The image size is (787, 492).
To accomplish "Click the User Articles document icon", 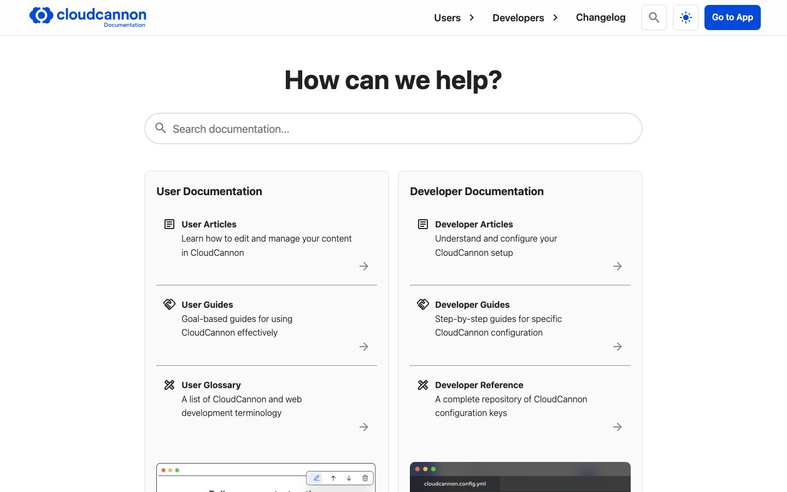I will pyautogui.click(x=169, y=224).
